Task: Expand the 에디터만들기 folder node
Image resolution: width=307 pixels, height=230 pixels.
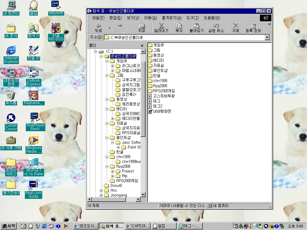Action: coord(112,119)
